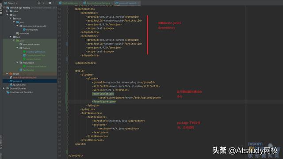Viewport: 283px width, 159px height.
Task: Select MyStepdefs class in tree
Action: (x=31, y=30)
